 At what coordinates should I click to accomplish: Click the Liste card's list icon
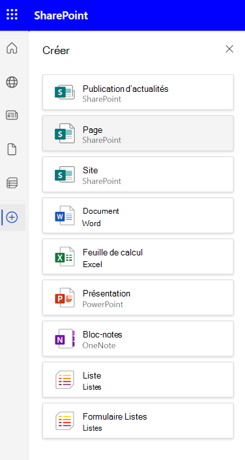click(x=65, y=380)
